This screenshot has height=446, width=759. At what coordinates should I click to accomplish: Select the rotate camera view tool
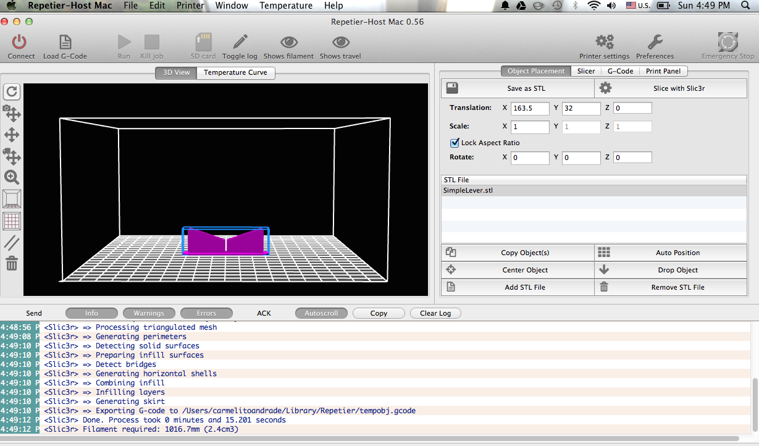coord(12,114)
